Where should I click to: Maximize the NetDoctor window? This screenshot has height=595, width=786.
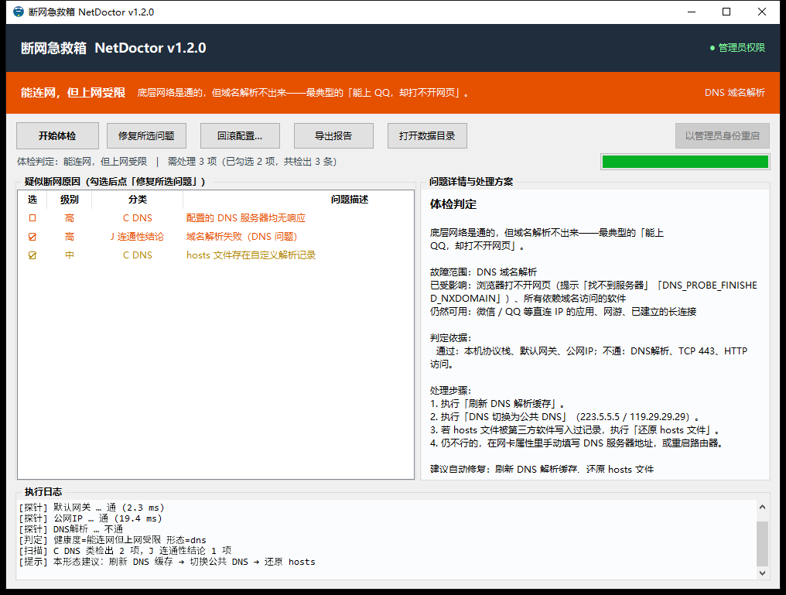coord(726,12)
